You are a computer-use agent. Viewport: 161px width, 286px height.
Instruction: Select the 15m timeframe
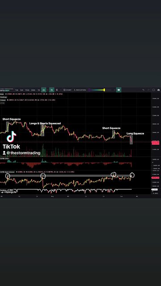(x=27, y=90)
